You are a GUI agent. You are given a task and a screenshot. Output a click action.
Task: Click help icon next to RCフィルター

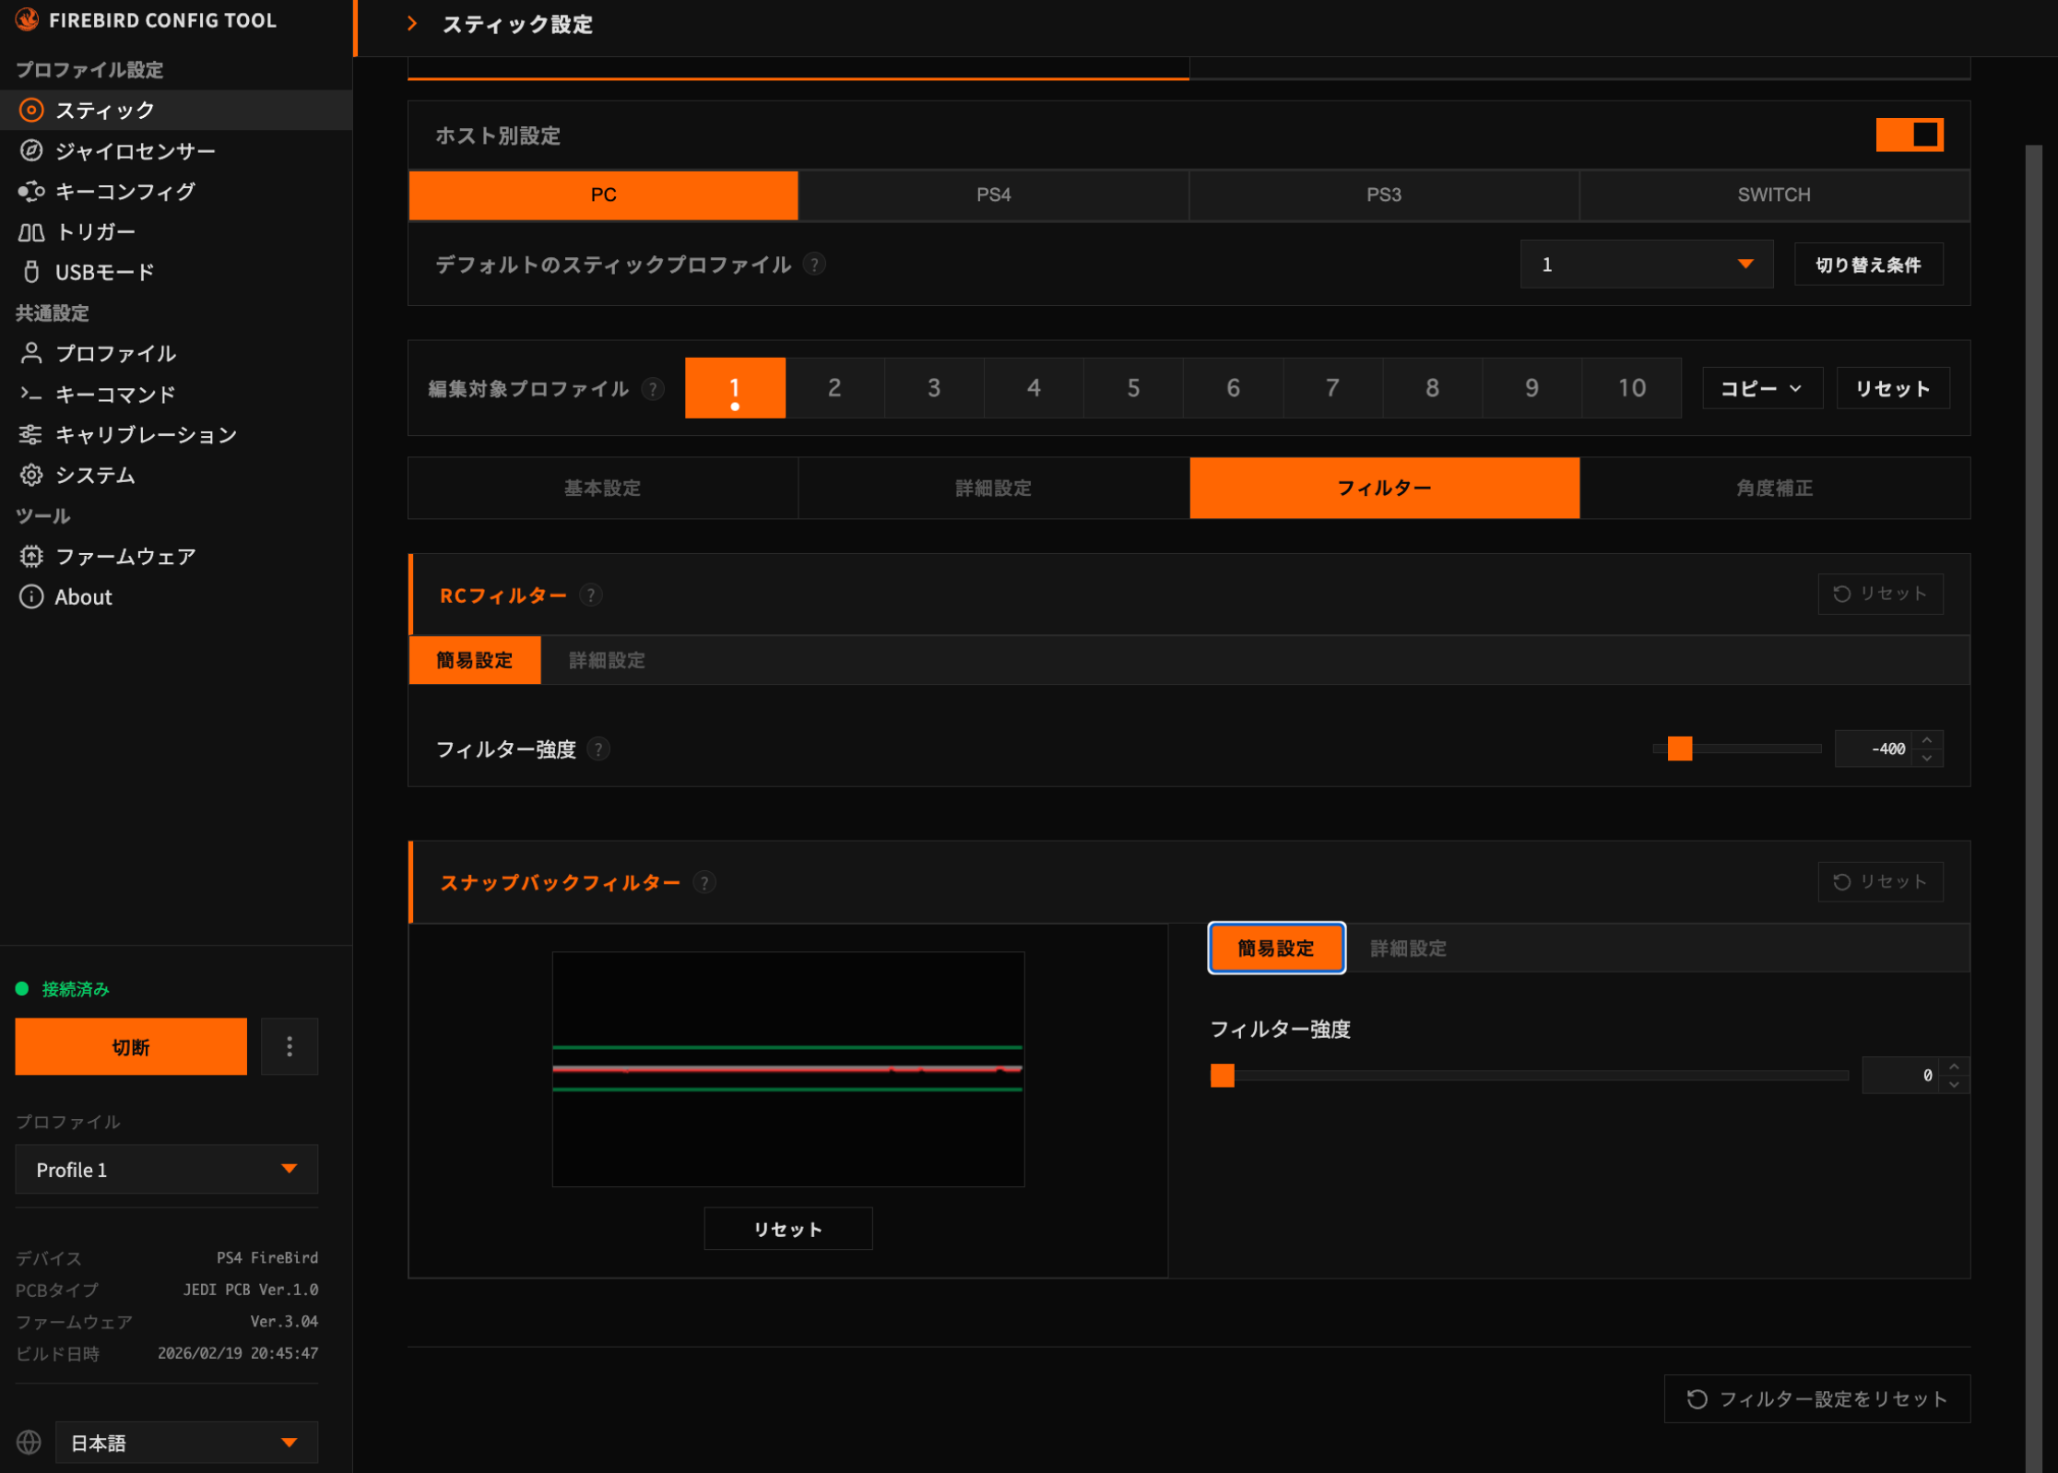pos(591,595)
